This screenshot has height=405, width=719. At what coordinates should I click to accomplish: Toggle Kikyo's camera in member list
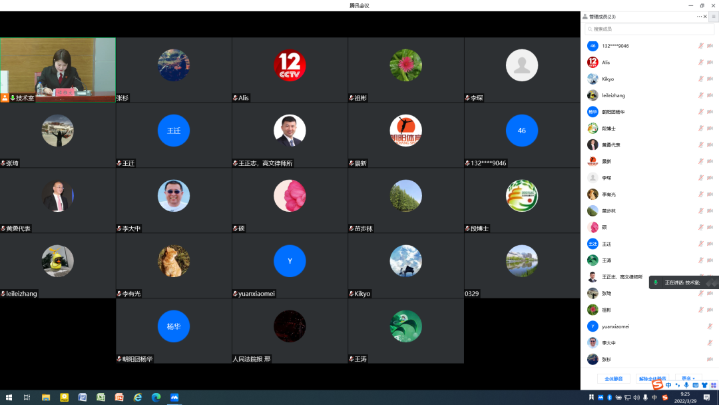coord(710,79)
